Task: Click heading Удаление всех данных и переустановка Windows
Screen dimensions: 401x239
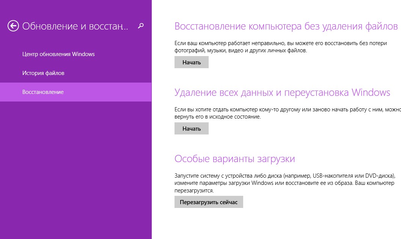Action: tap(282, 92)
